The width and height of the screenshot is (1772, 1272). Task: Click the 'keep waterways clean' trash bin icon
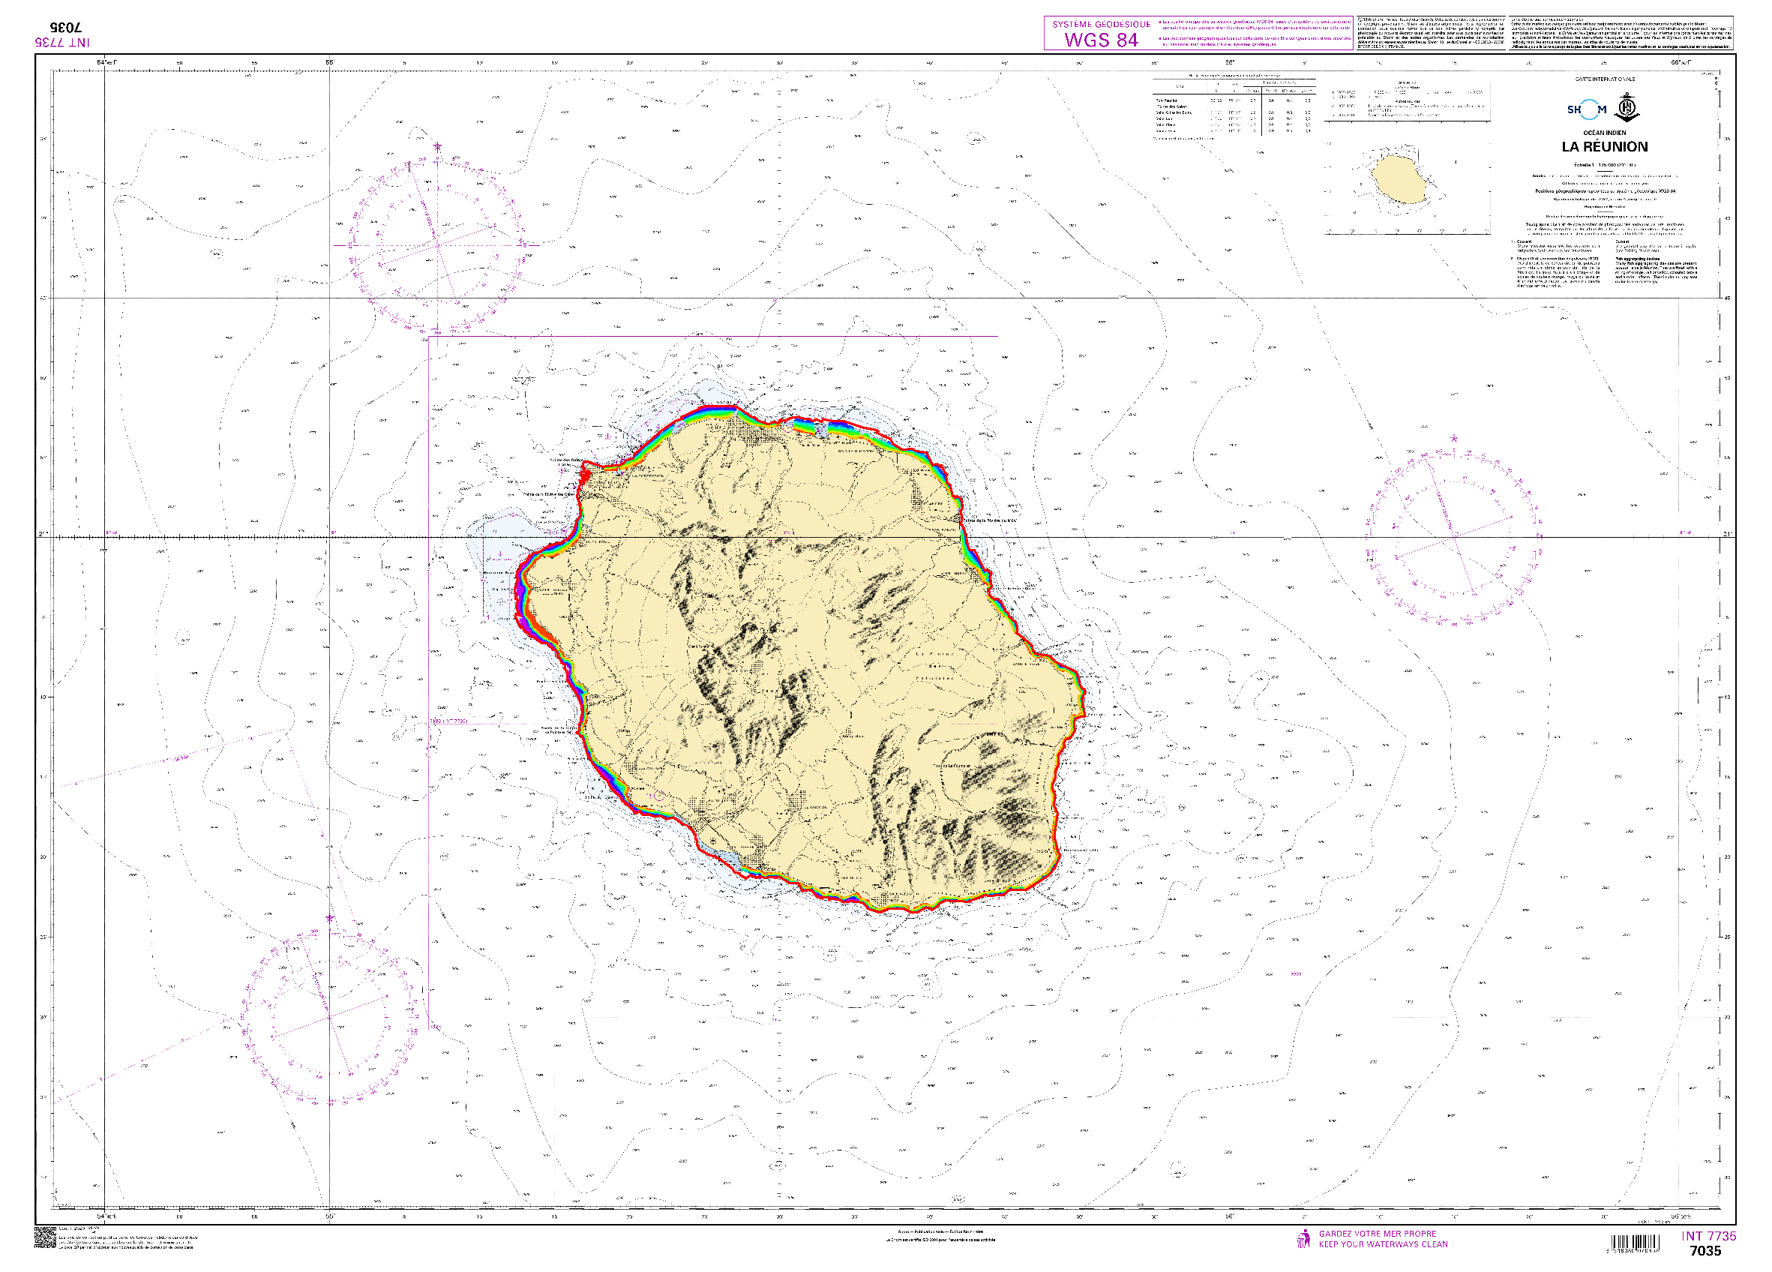[1303, 1239]
